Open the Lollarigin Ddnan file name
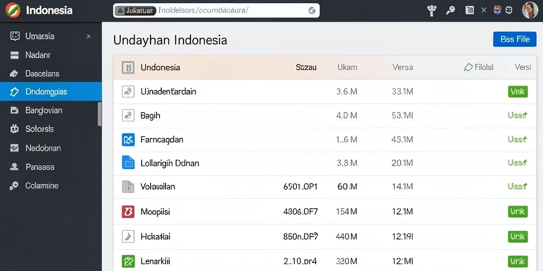This screenshot has width=543, height=271. [x=170, y=163]
